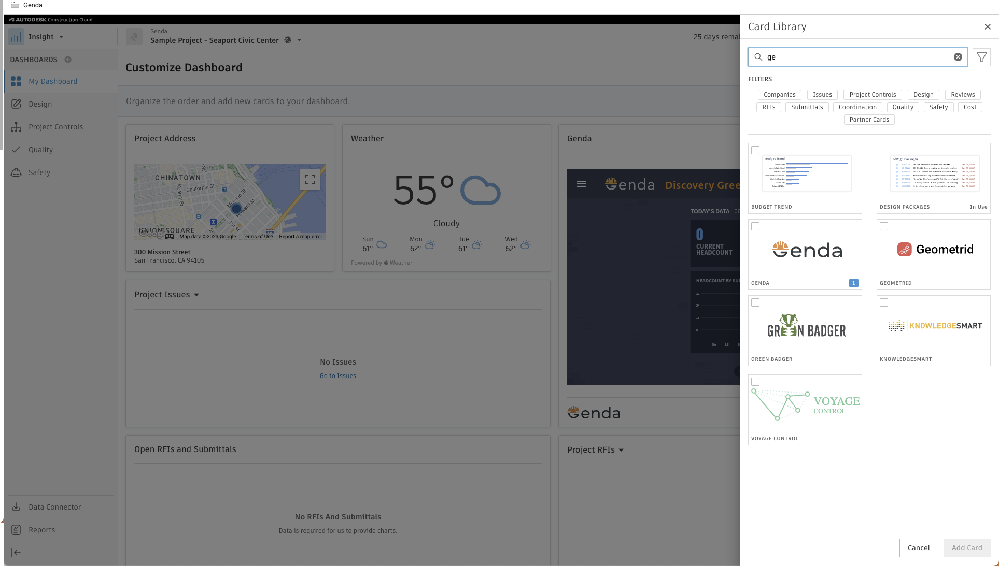Screen dimensions: 999x566
Task: Filter cards by Submittals
Action: (x=807, y=107)
